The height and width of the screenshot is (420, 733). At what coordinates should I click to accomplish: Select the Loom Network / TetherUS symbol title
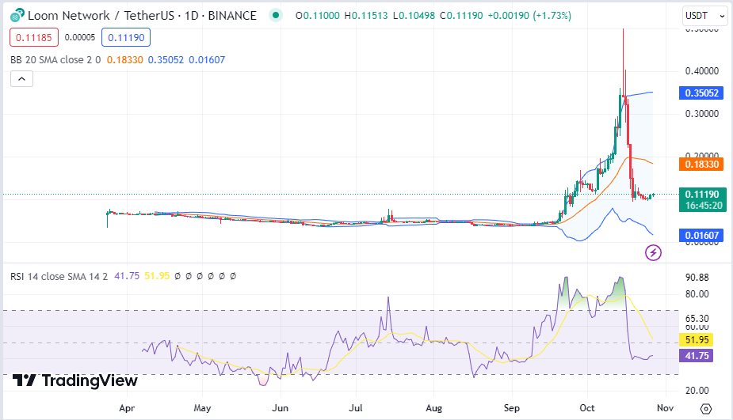[142, 15]
